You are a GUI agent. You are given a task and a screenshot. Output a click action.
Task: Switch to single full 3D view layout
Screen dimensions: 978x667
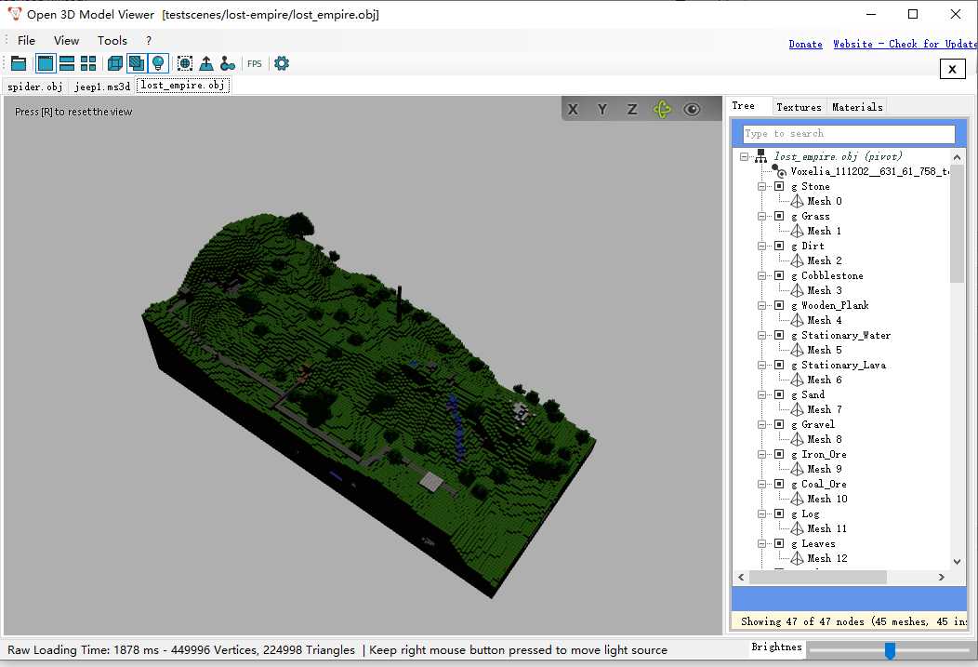46,63
